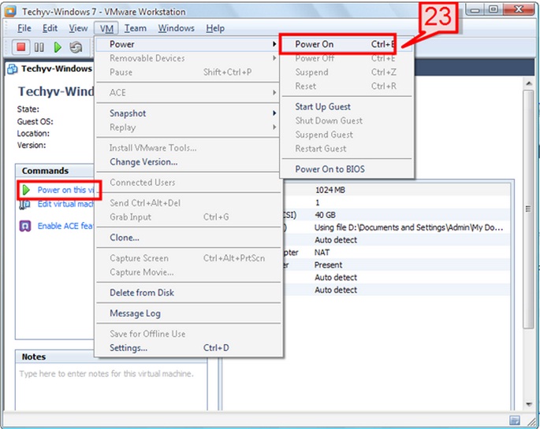The image size is (540, 429).
Task: Close the open VM menu
Action: (x=106, y=28)
